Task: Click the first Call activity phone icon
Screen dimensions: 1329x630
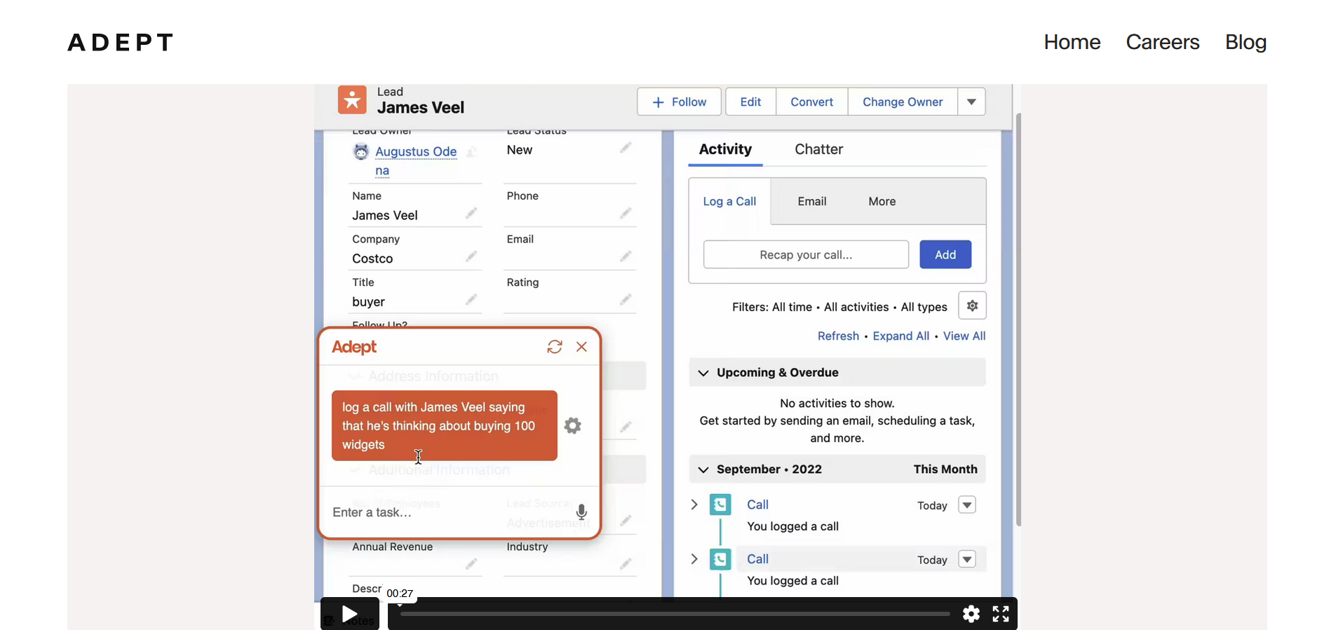Action: coord(720,505)
